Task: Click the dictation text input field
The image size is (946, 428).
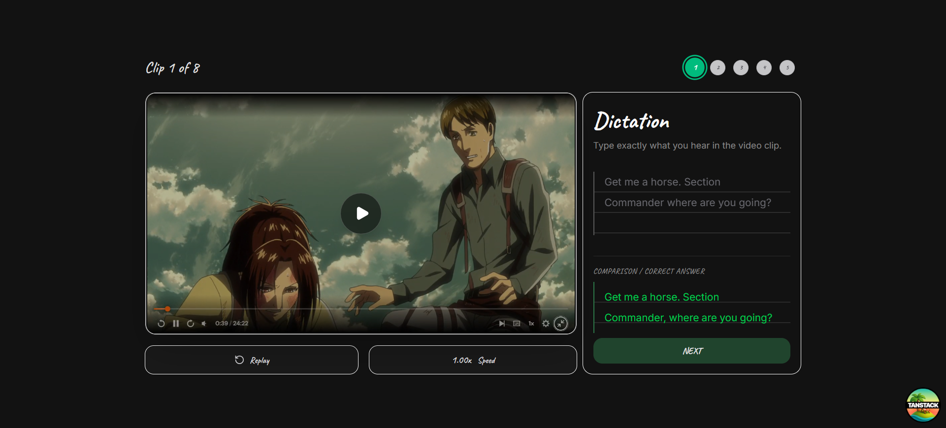Action: click(692, 203)
